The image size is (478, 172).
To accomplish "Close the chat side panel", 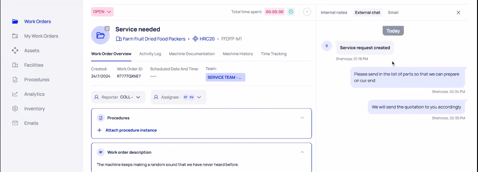I will [458, 13].
